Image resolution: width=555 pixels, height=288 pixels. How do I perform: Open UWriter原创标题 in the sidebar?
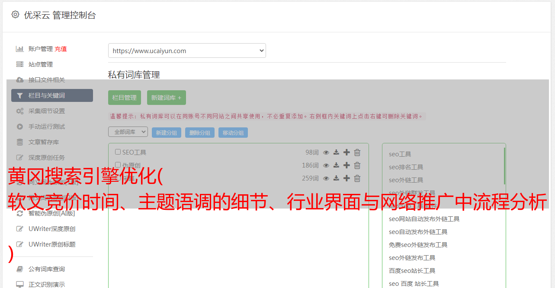tap(52, 244)
